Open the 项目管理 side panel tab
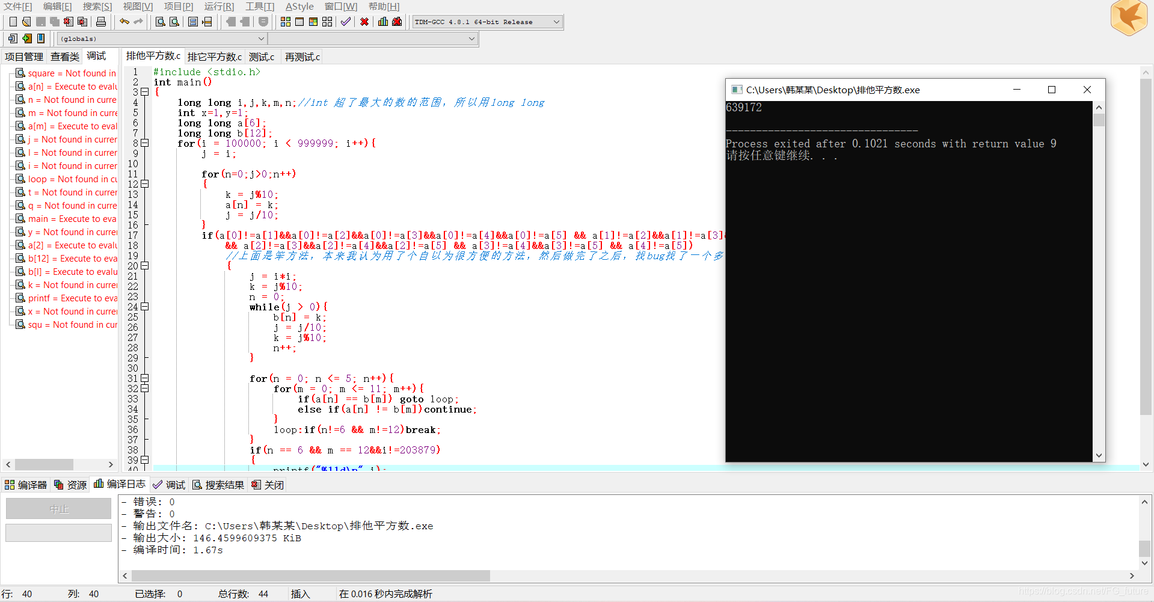Screen dimensions: 1154x602 point(24,57)
